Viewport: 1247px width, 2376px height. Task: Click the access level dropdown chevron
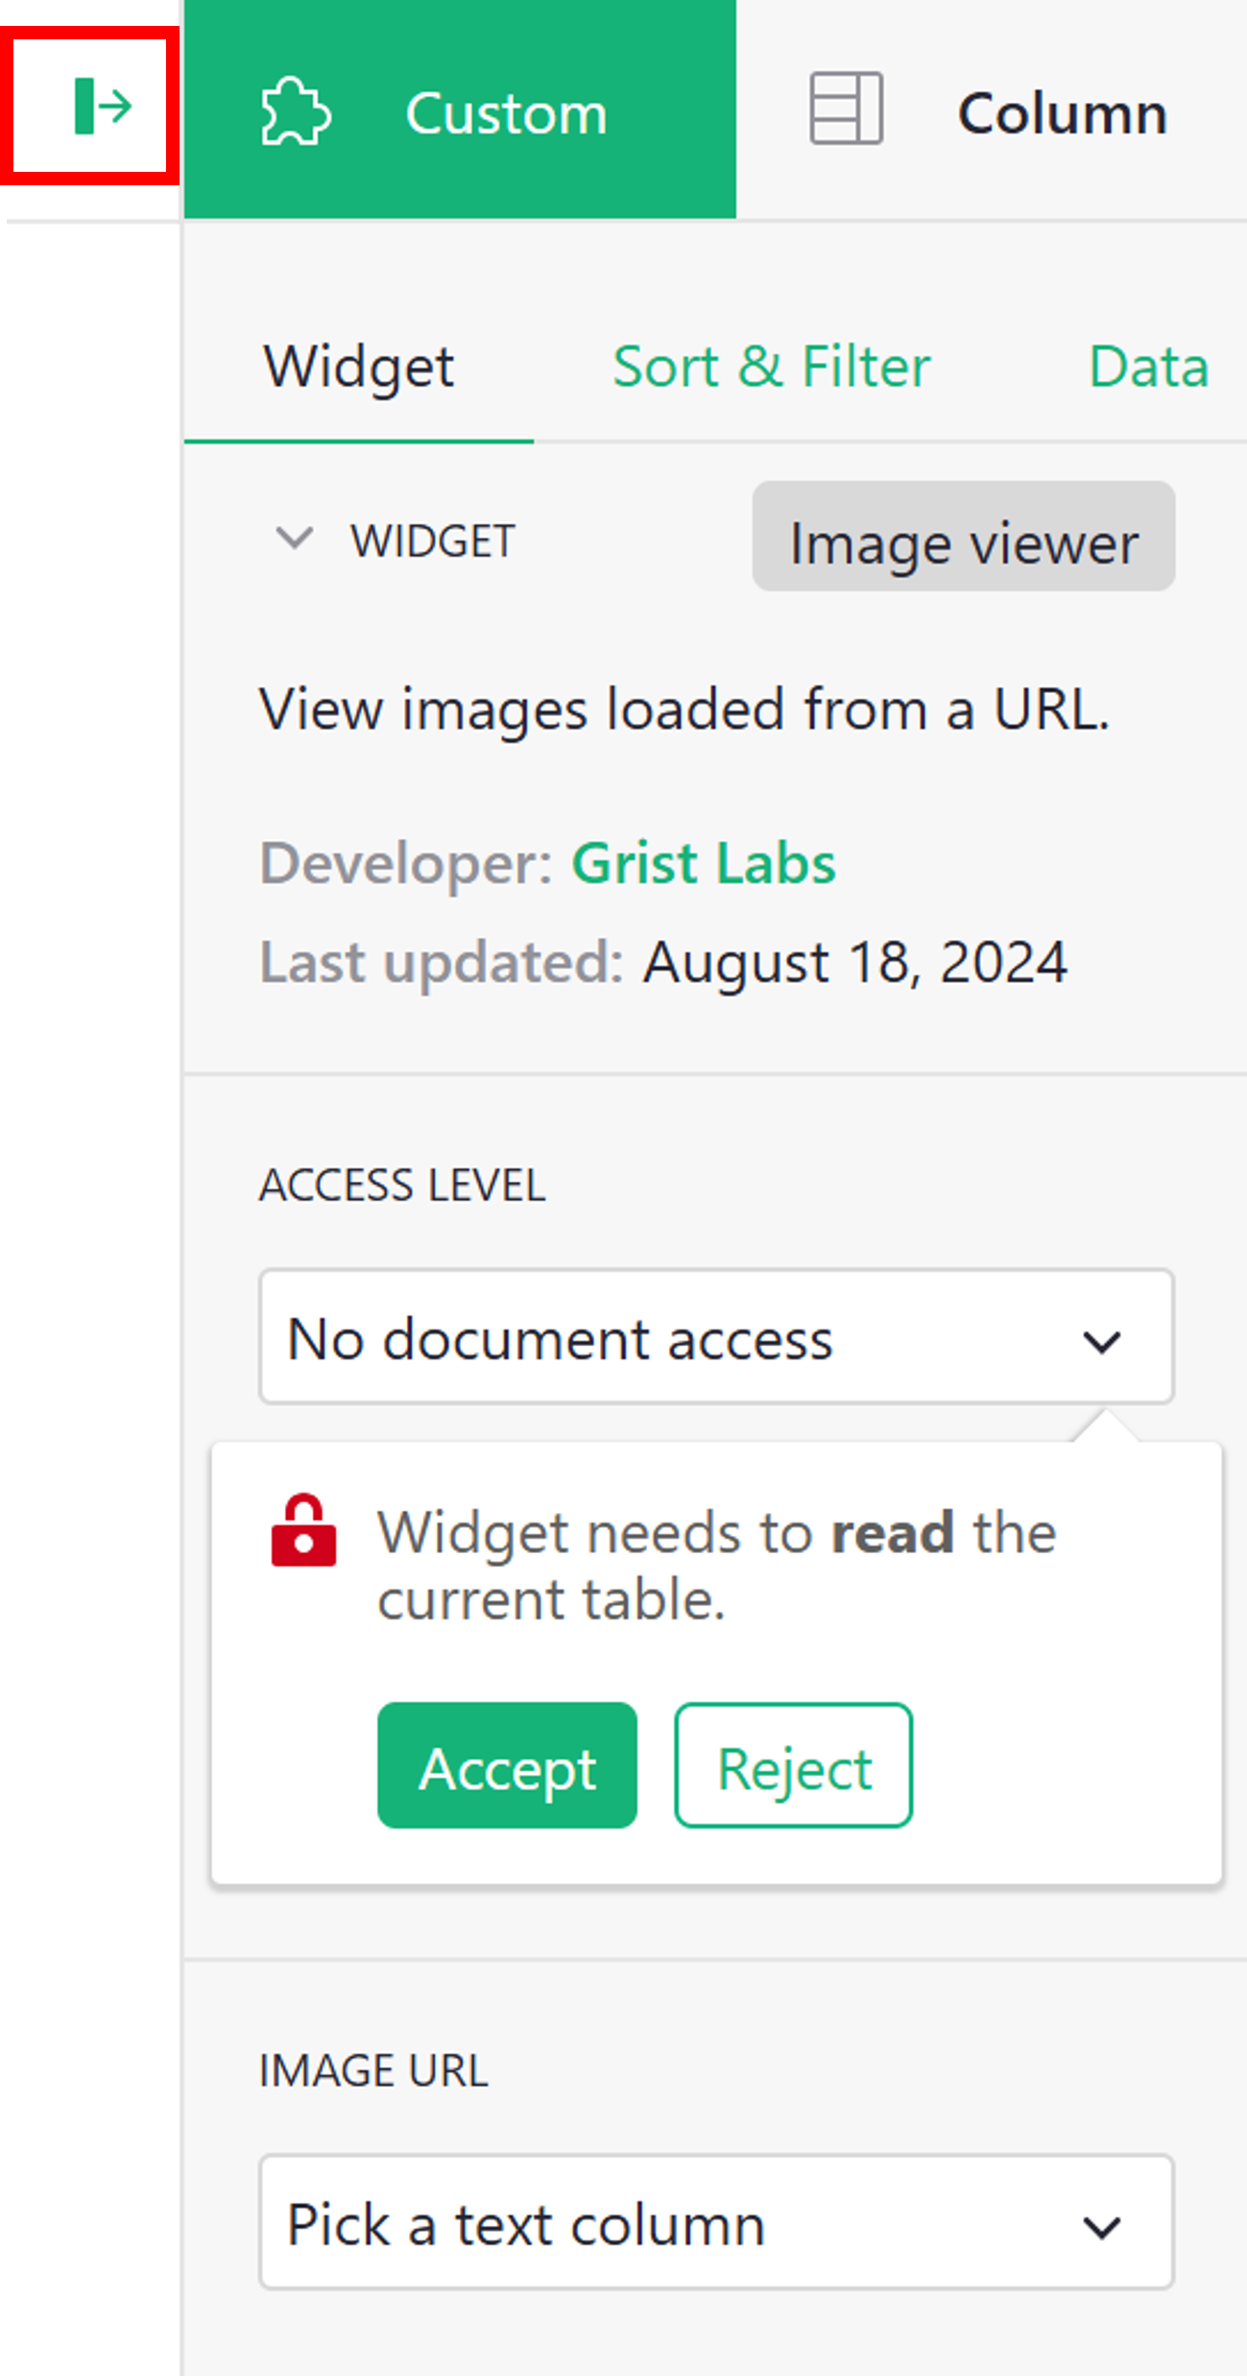point(1105,1338)
